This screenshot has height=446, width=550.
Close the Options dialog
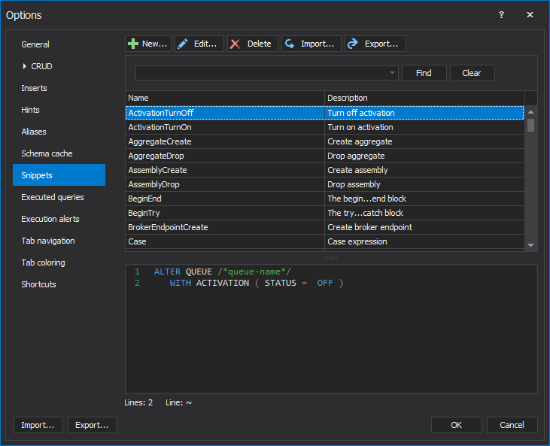coord(530,15)
